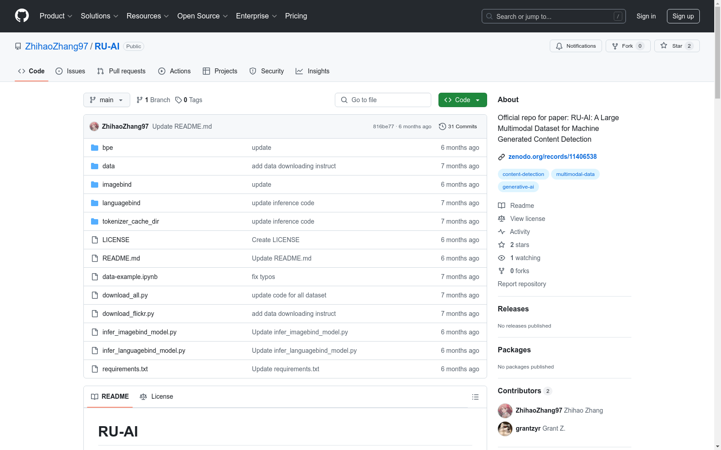Click the 1 Branch link
This screenshot has width=721, height=450.
pyautogui.click(x=153, y=100)
